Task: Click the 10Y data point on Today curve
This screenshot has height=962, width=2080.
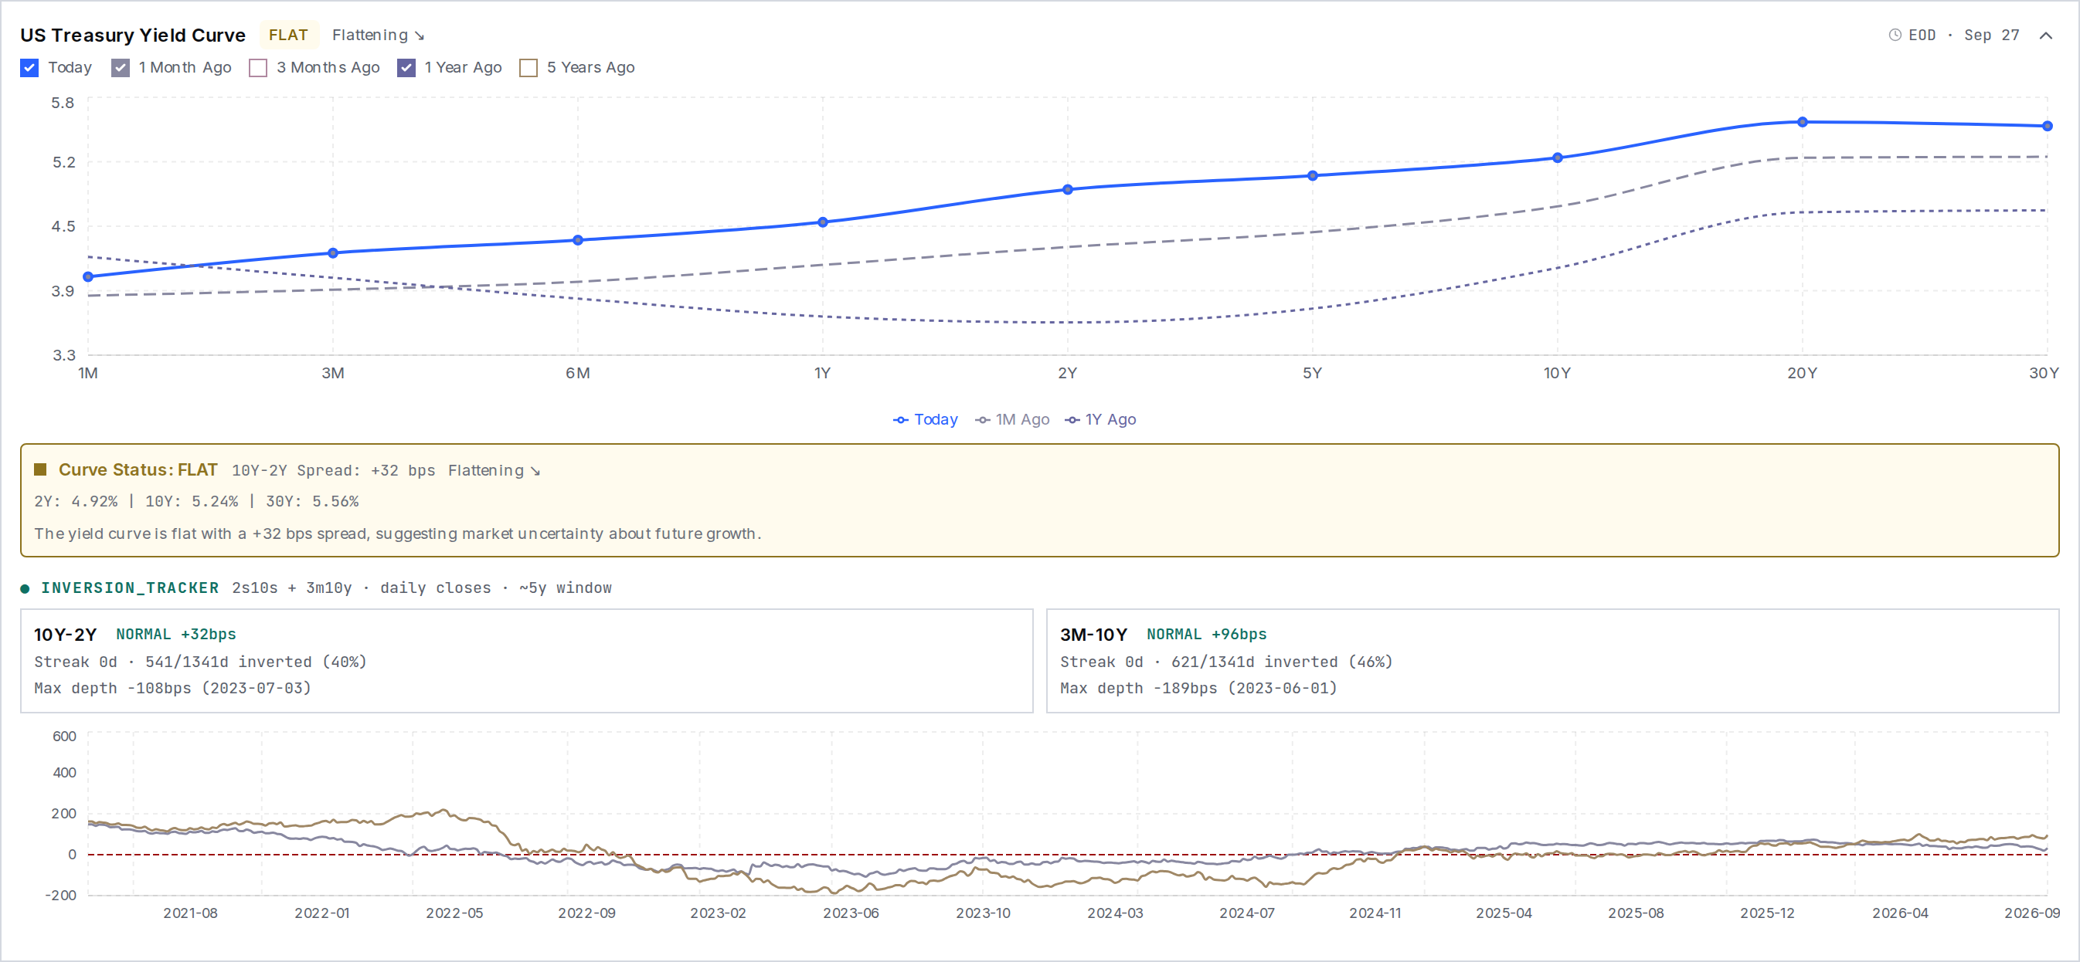Action: (1558, 158)
